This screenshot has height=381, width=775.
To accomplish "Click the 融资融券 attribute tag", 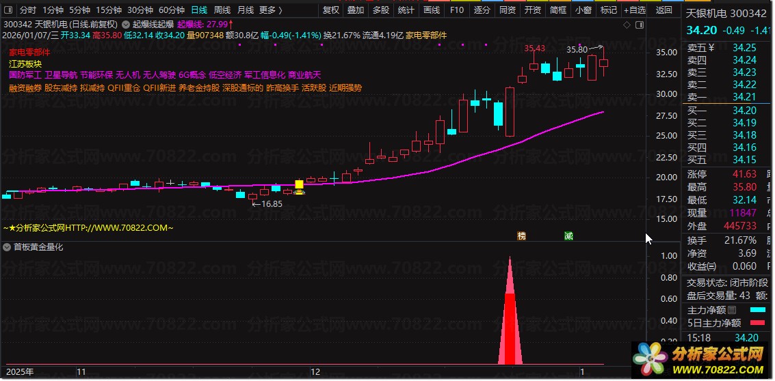I will (x=25, y=88).
